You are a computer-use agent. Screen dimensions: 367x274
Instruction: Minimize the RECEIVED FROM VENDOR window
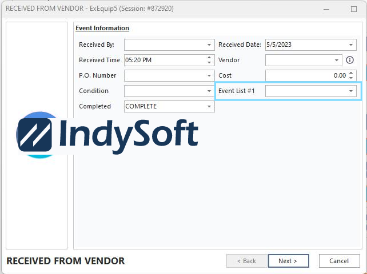tap(326, 9)
